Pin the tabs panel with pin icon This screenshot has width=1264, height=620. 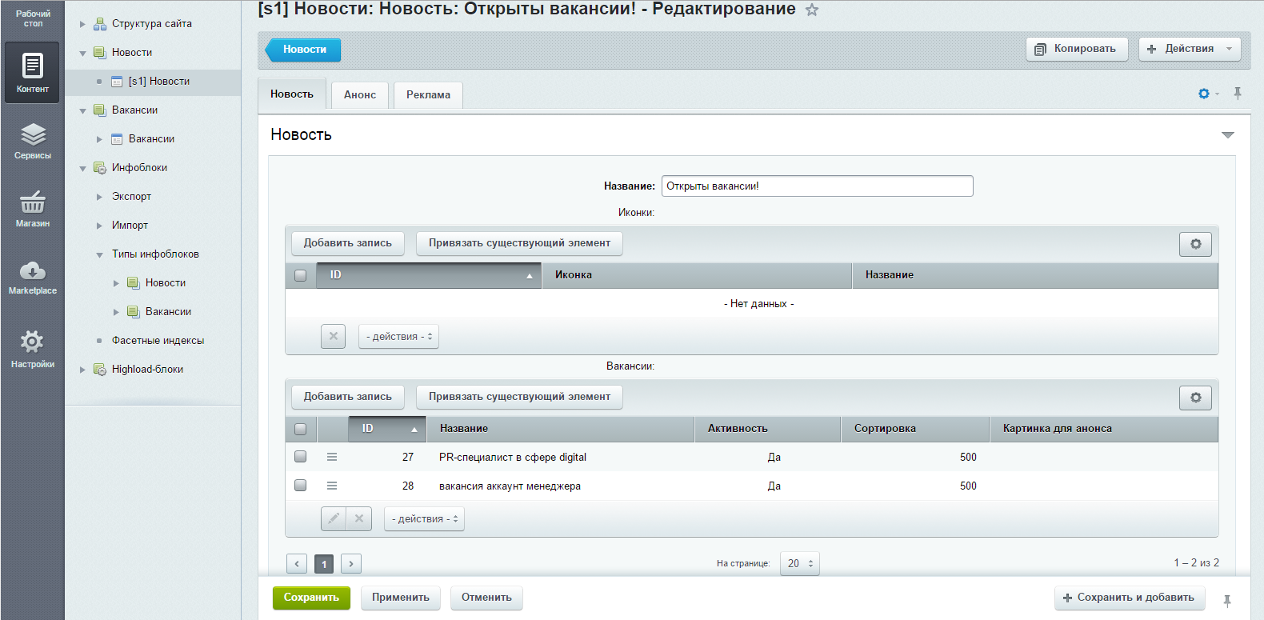pos(1238,94)
